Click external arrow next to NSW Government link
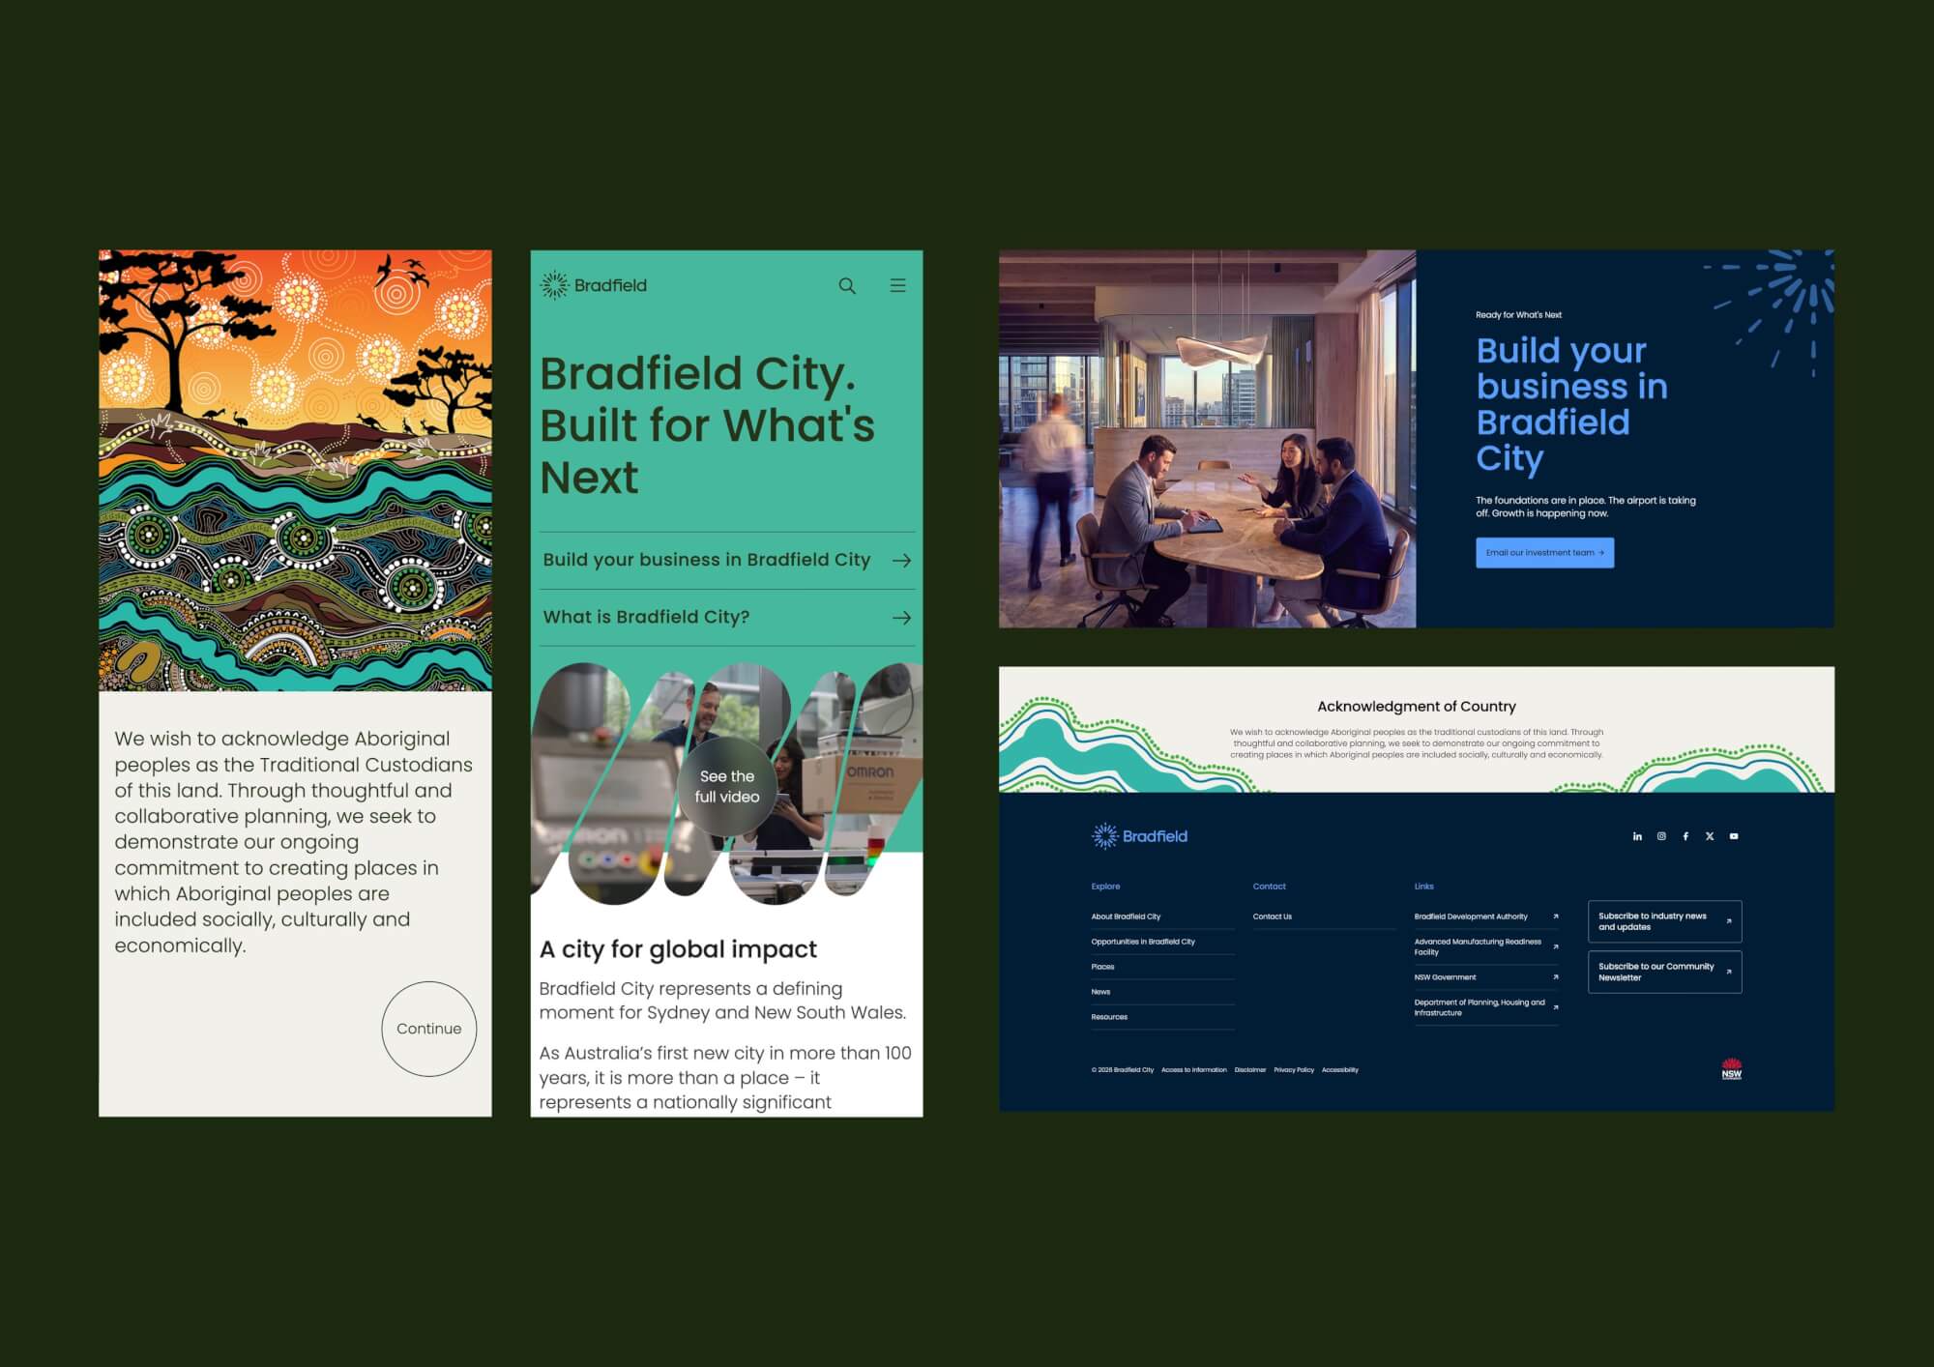The width and height of the screenshot is (1934, 1367). (x=1555, y=977)
